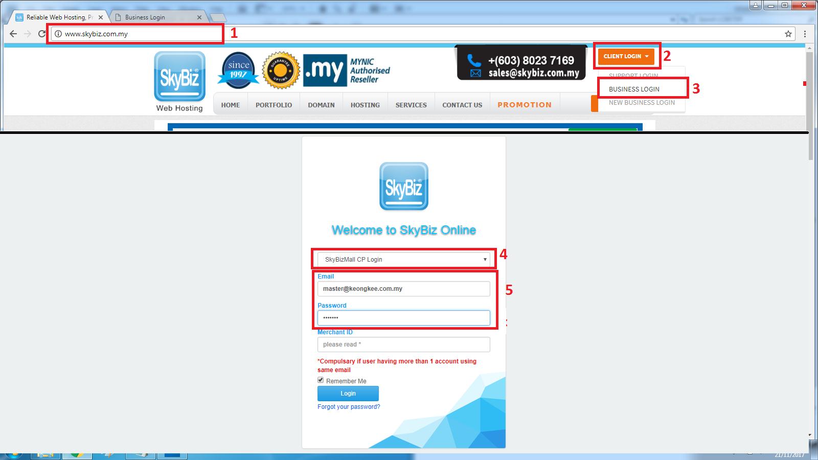The width and height of the screenshot is (818, 460).
Task: Click the 'Forgot your password?' link
Action: pos(348,406)
